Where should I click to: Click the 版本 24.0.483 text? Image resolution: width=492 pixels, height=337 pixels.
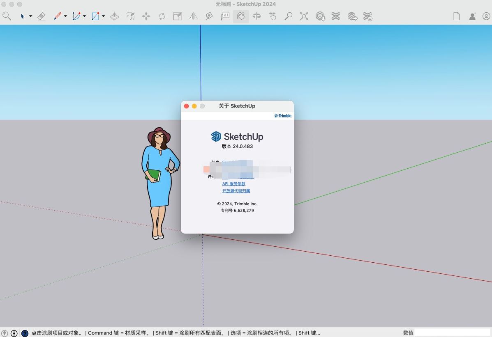click(x=237, y=147)
